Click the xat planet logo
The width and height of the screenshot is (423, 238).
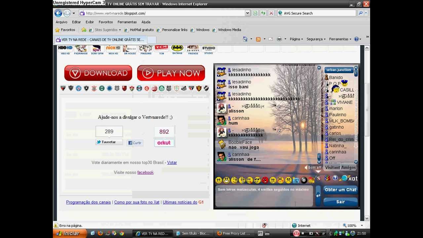pyautogui.click(x=349, y=178)
